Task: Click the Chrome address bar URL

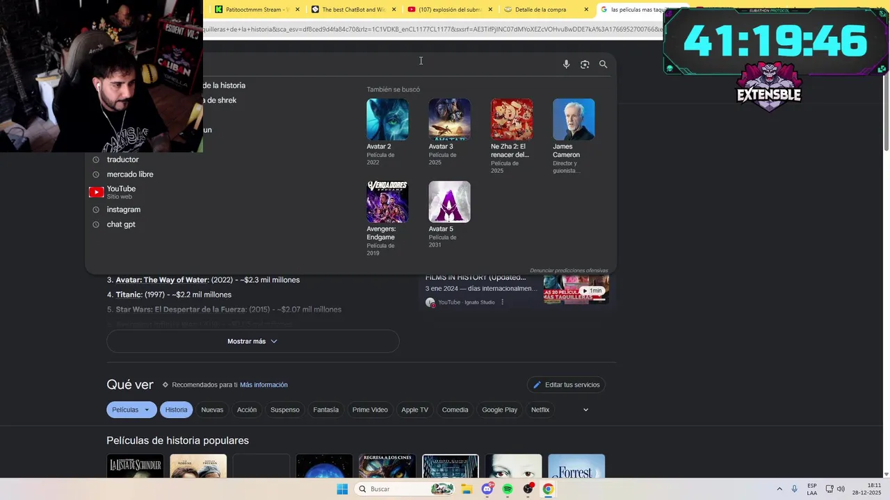Action: (432, 29)
